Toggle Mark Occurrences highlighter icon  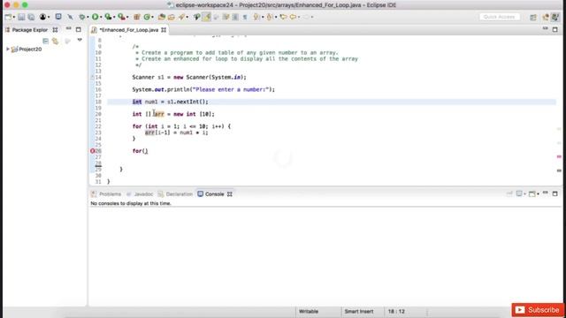click(206, 17)
